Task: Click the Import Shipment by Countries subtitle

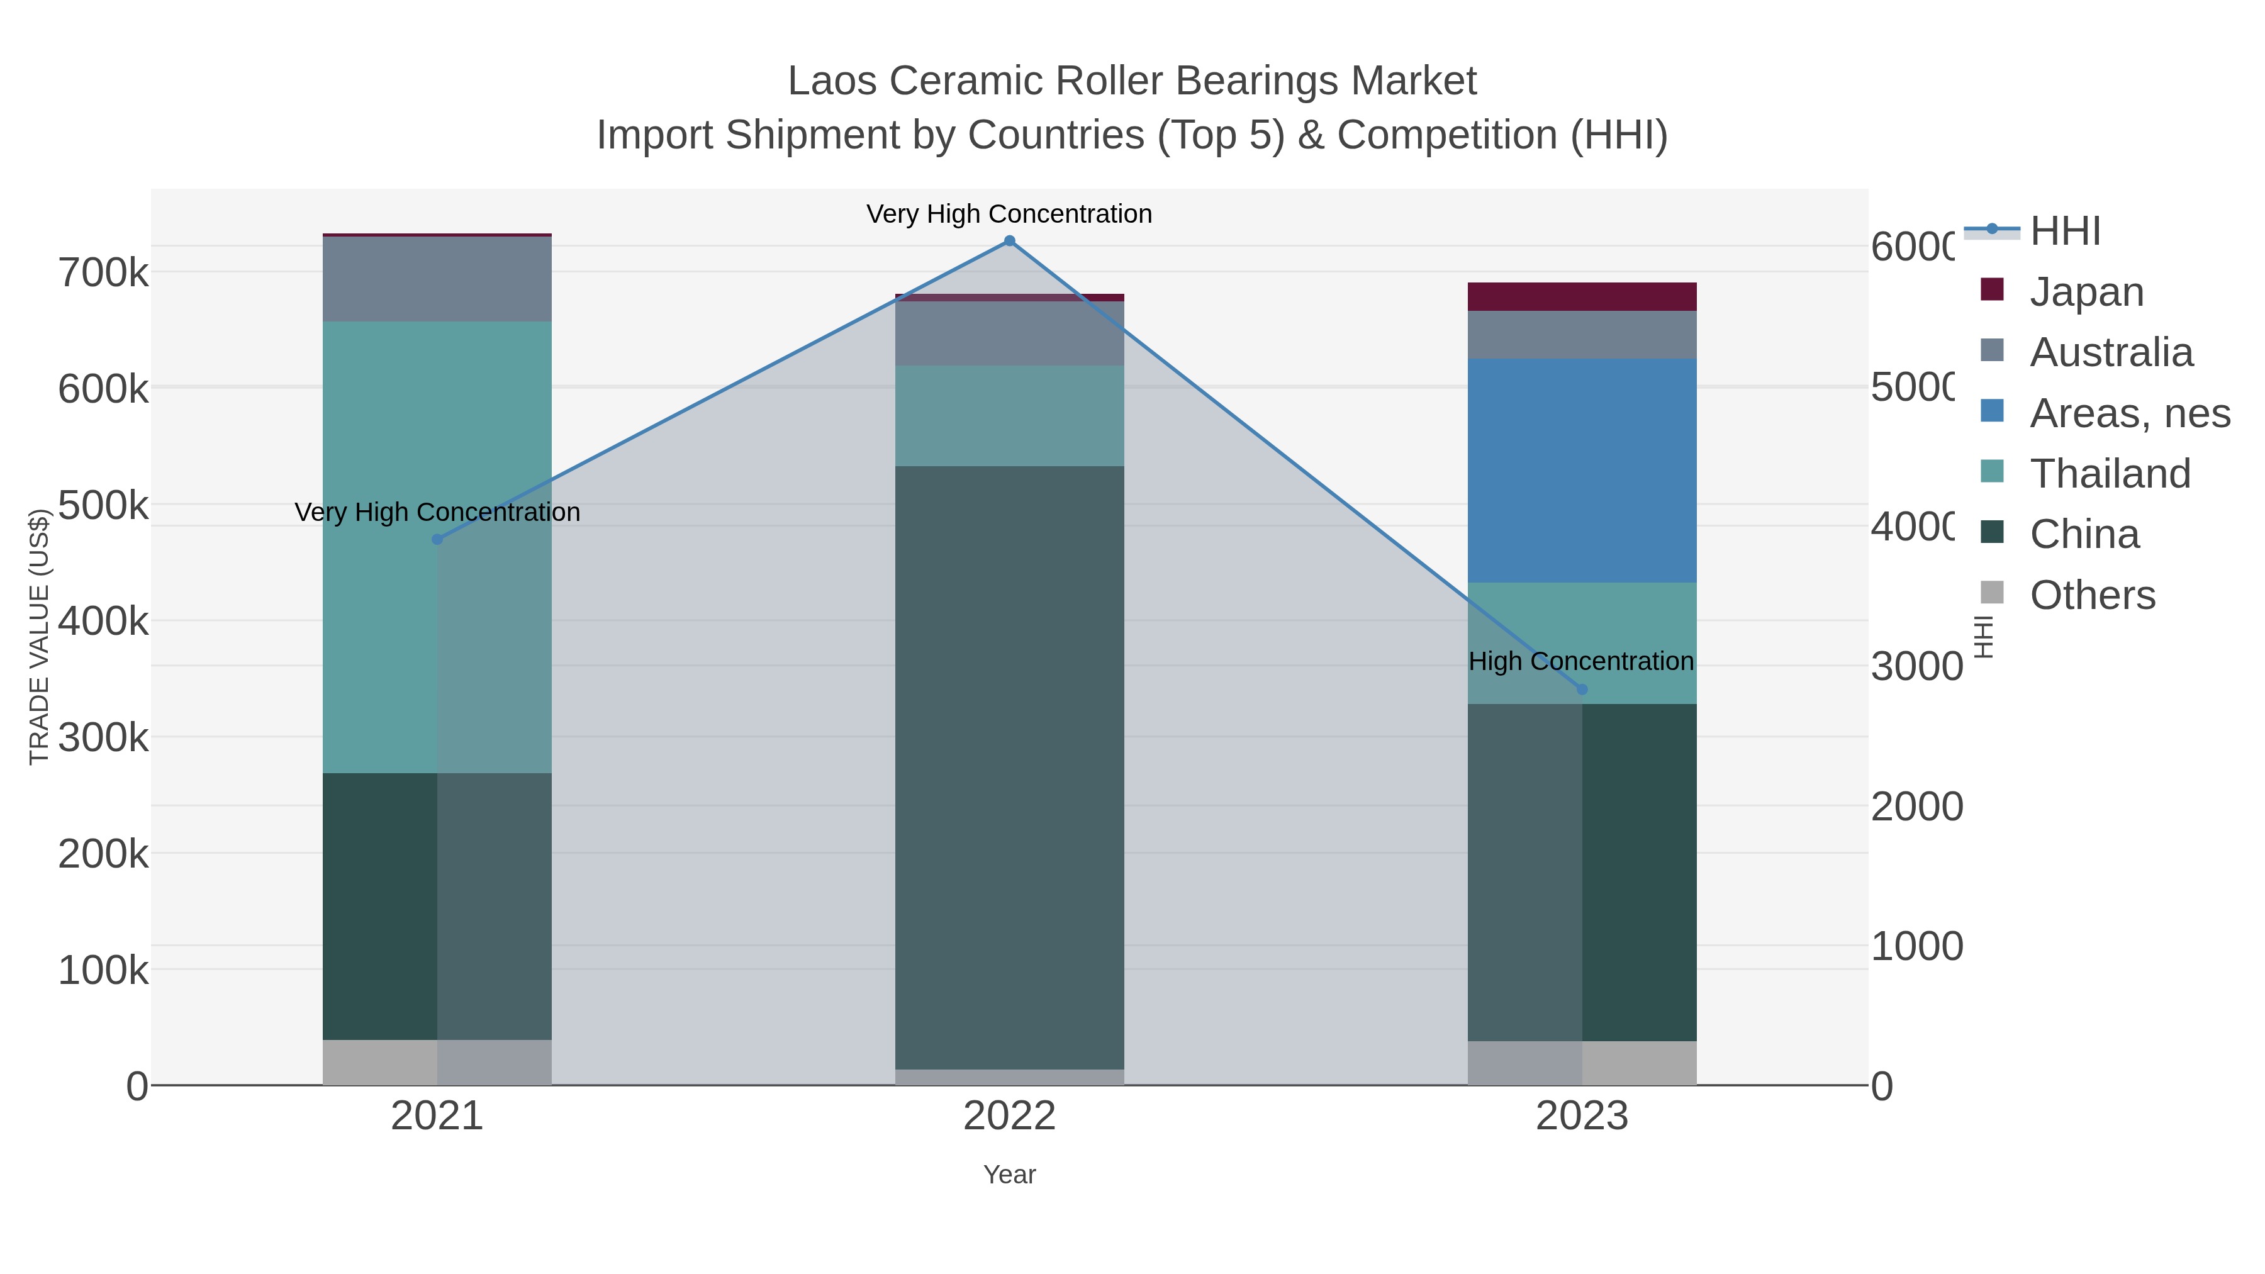Action: (x=1132, y=135)
